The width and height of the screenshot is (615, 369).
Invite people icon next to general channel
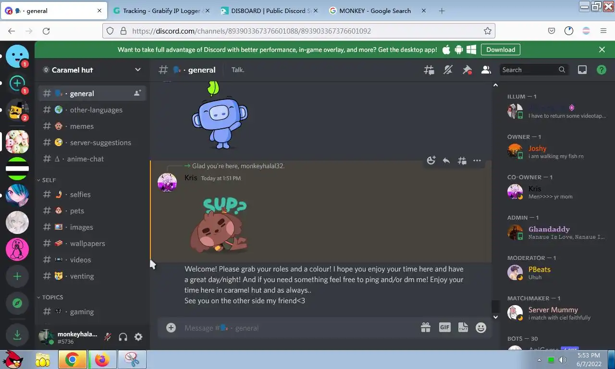point(137,93)
